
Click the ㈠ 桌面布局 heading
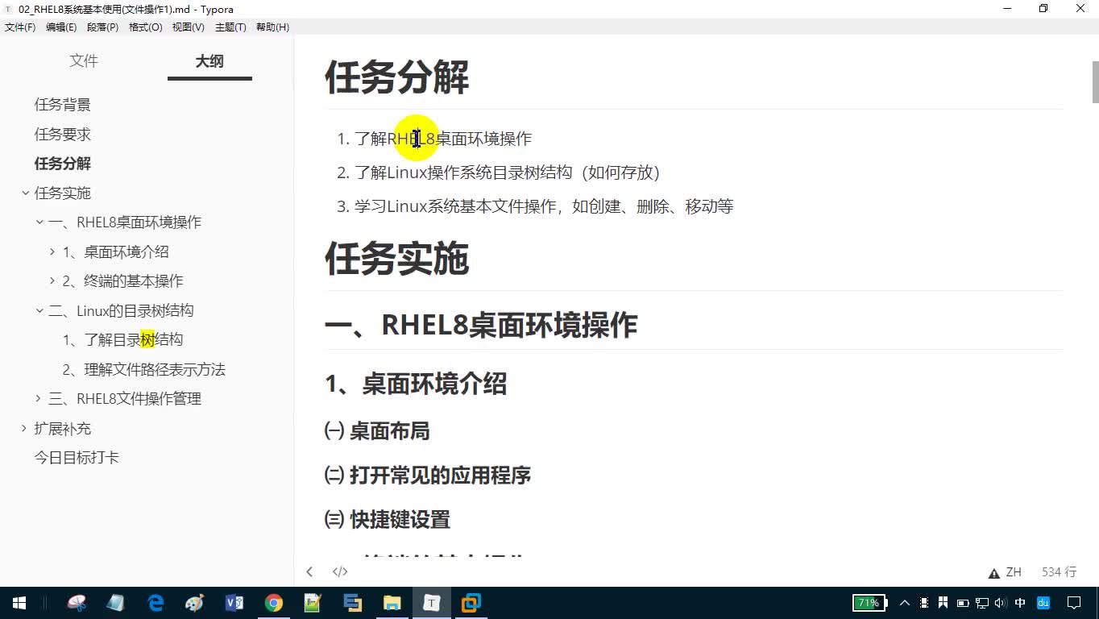[x=377, y=431]
